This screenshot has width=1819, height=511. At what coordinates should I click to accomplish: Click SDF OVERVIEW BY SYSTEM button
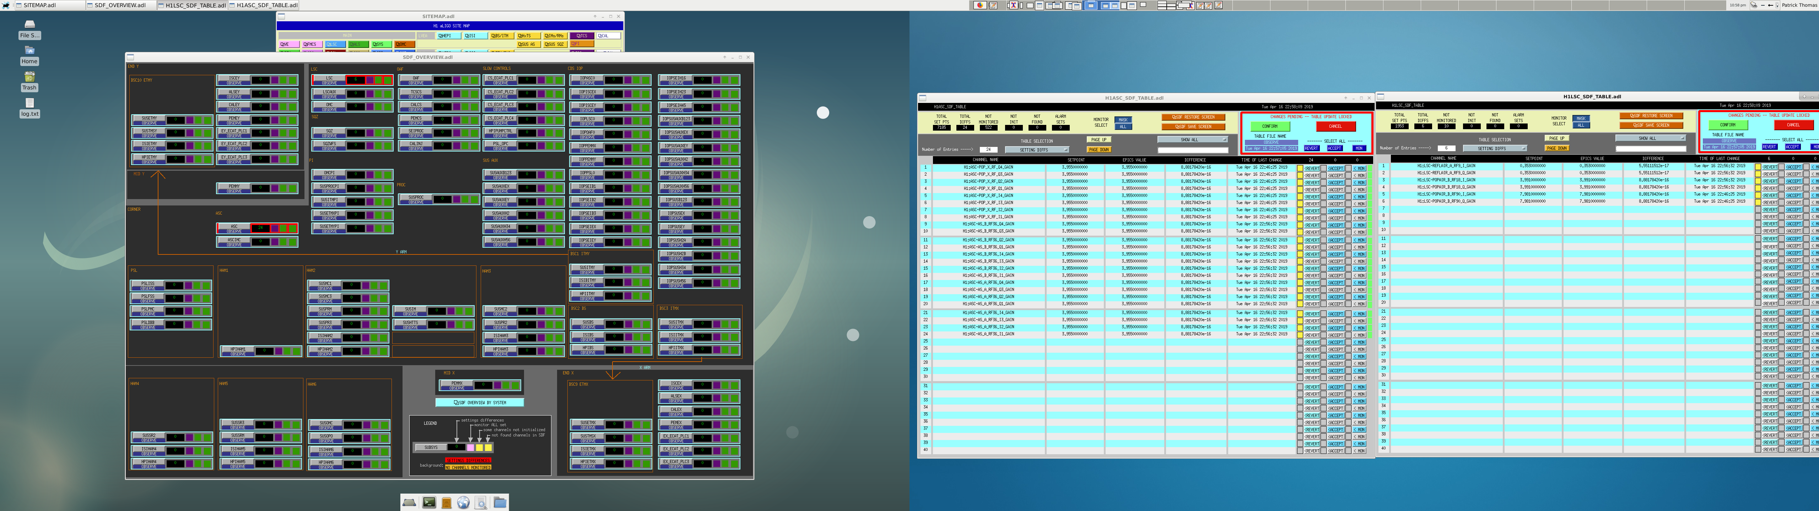pos(480,402)
